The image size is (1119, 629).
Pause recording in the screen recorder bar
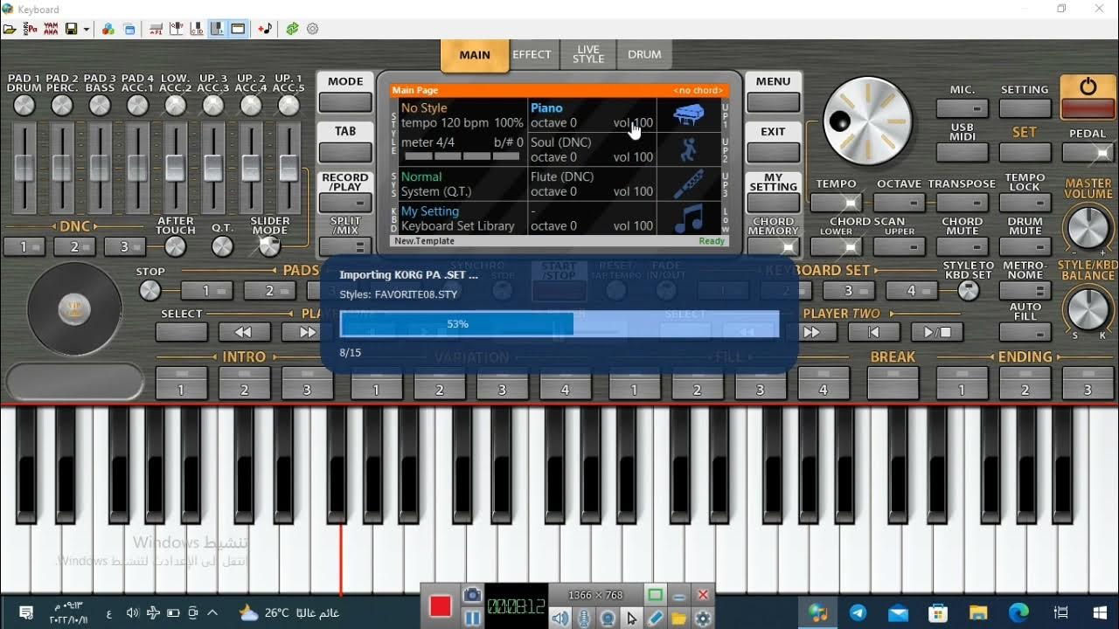(472, 619)
